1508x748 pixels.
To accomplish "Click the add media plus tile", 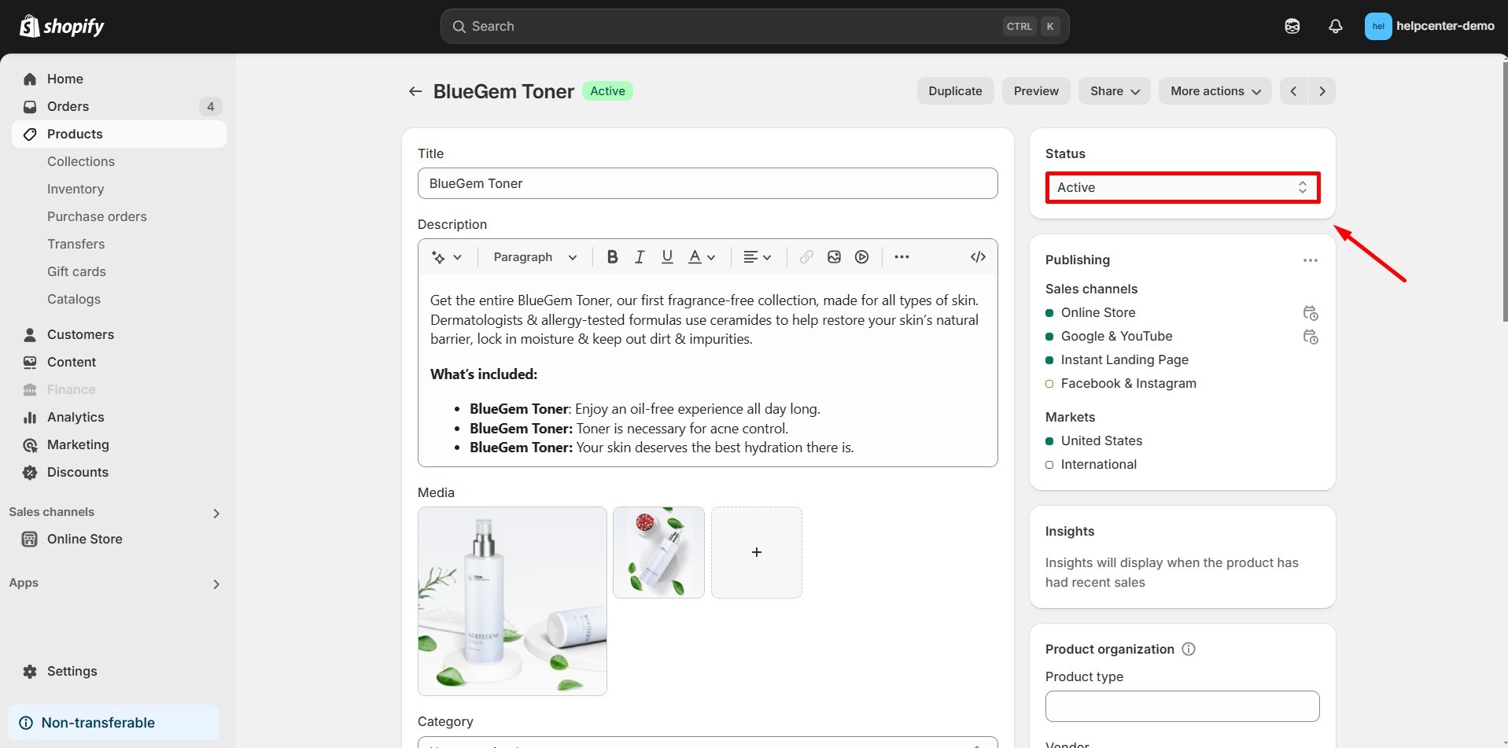I will pos(756,552).
